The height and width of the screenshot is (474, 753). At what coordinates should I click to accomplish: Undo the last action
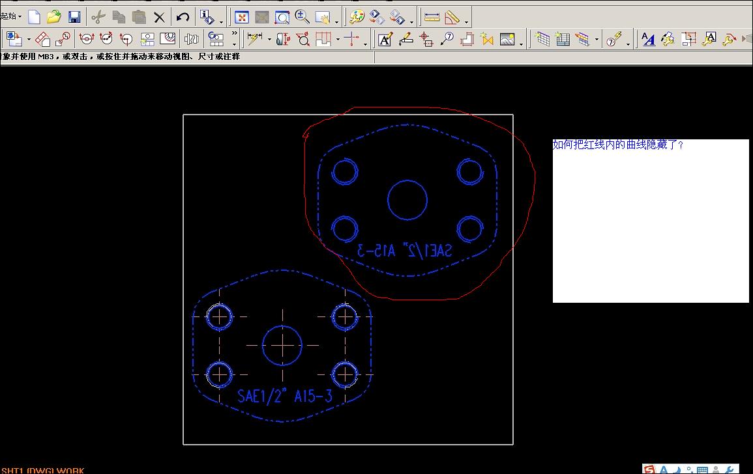(x=183, y=18)
